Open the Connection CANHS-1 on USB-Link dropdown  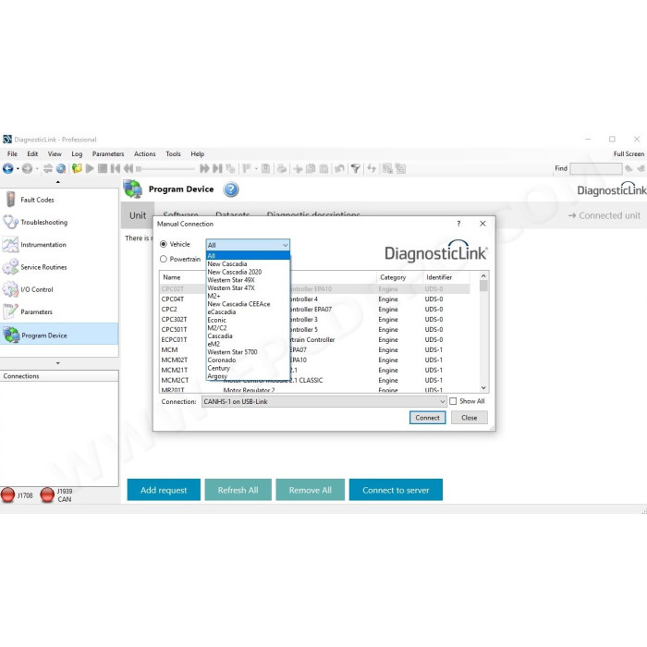coord(323,401)
